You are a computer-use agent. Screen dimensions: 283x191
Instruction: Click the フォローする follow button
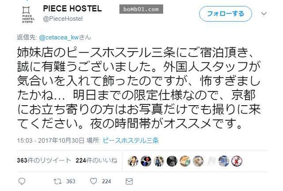point(226,14)
